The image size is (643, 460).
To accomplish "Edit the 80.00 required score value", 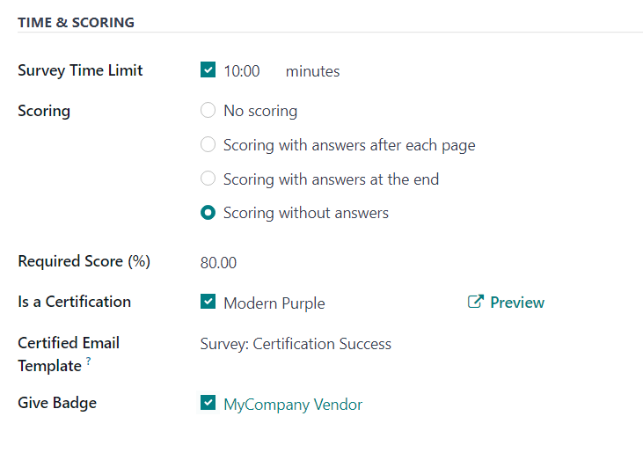I will coord(219,263).
